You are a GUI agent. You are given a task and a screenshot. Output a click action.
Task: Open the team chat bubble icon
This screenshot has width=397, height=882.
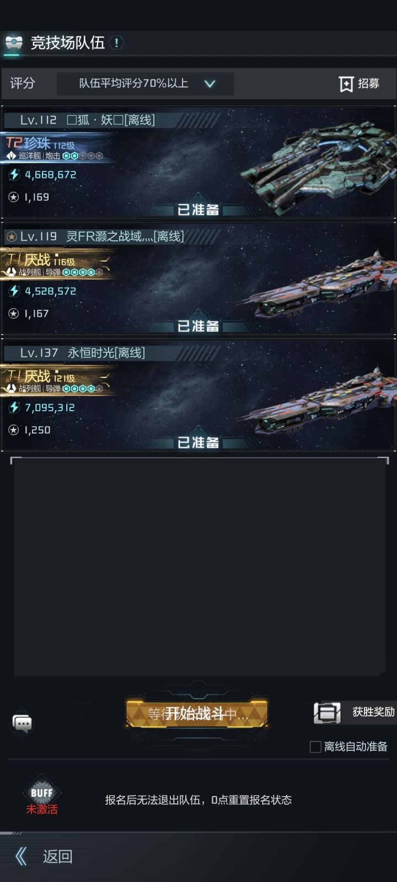point(23,723)
